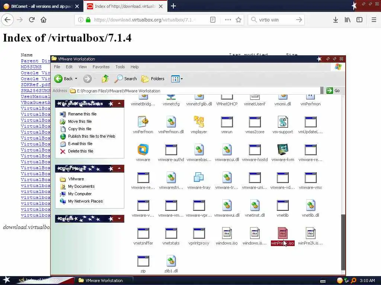Reload the Firefox page

[x=32, y=20]
